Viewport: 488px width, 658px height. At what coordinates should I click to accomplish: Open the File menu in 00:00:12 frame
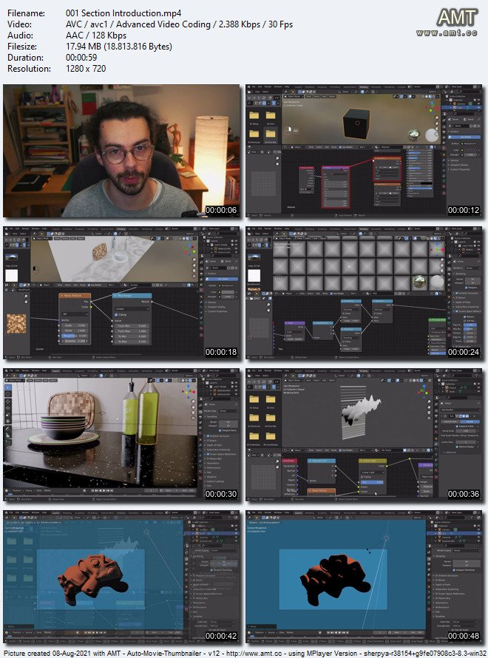(254, 87)
